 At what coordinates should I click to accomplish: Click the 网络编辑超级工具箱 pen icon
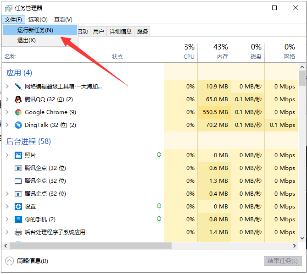[18, 87]
